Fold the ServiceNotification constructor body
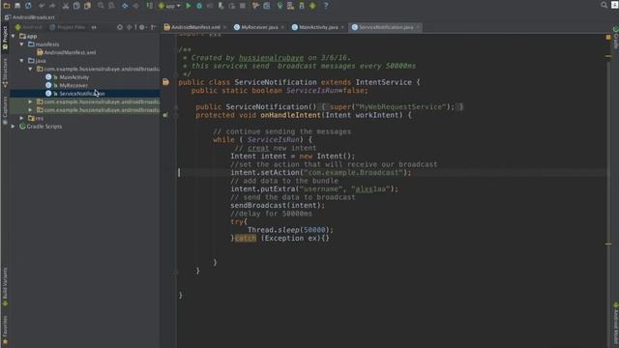619x348 pixels. pos(176,107)
